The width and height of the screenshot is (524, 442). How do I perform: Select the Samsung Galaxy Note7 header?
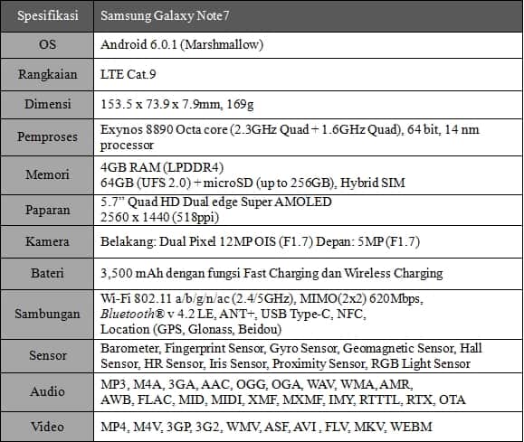click(165, 15)
